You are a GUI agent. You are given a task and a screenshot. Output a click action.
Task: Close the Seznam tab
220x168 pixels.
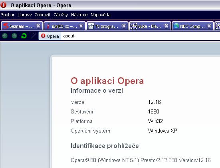tap(38, 26)
